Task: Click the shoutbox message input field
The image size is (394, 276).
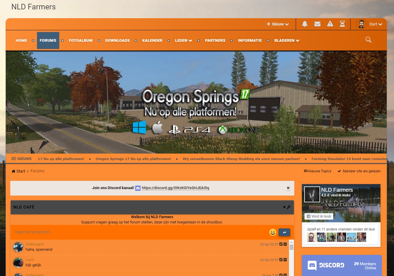Action: point(139,232)
